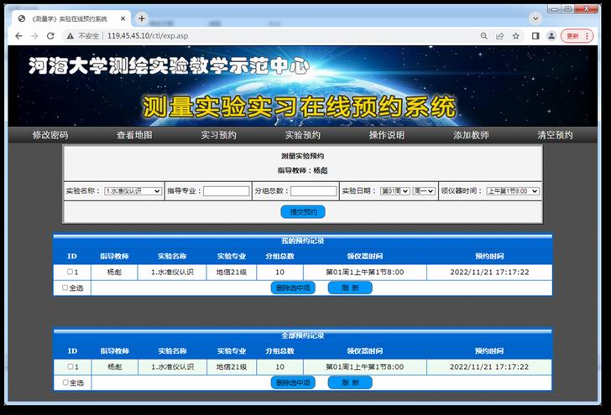Go forward with browser forward arrow
611x415 pixels.
[34, 36]
